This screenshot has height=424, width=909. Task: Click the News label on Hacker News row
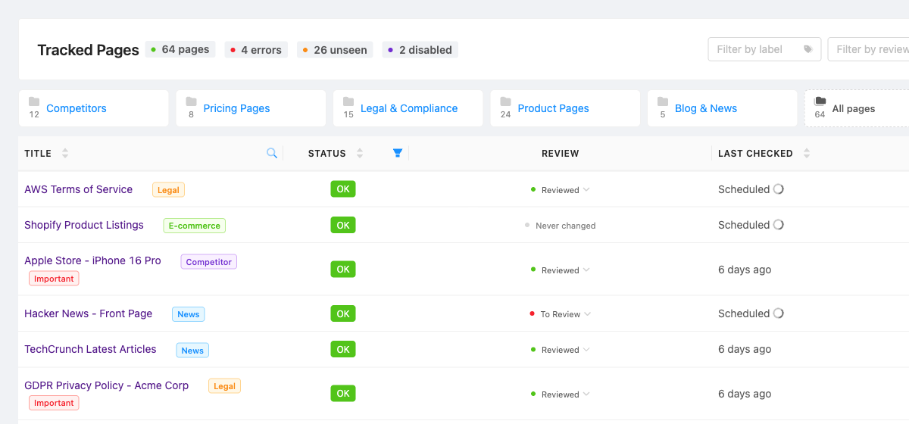point(189,314)
